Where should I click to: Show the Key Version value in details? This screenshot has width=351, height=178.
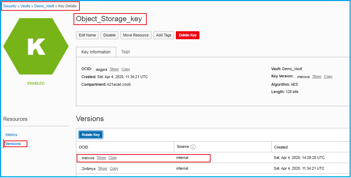tap(317, 77)
